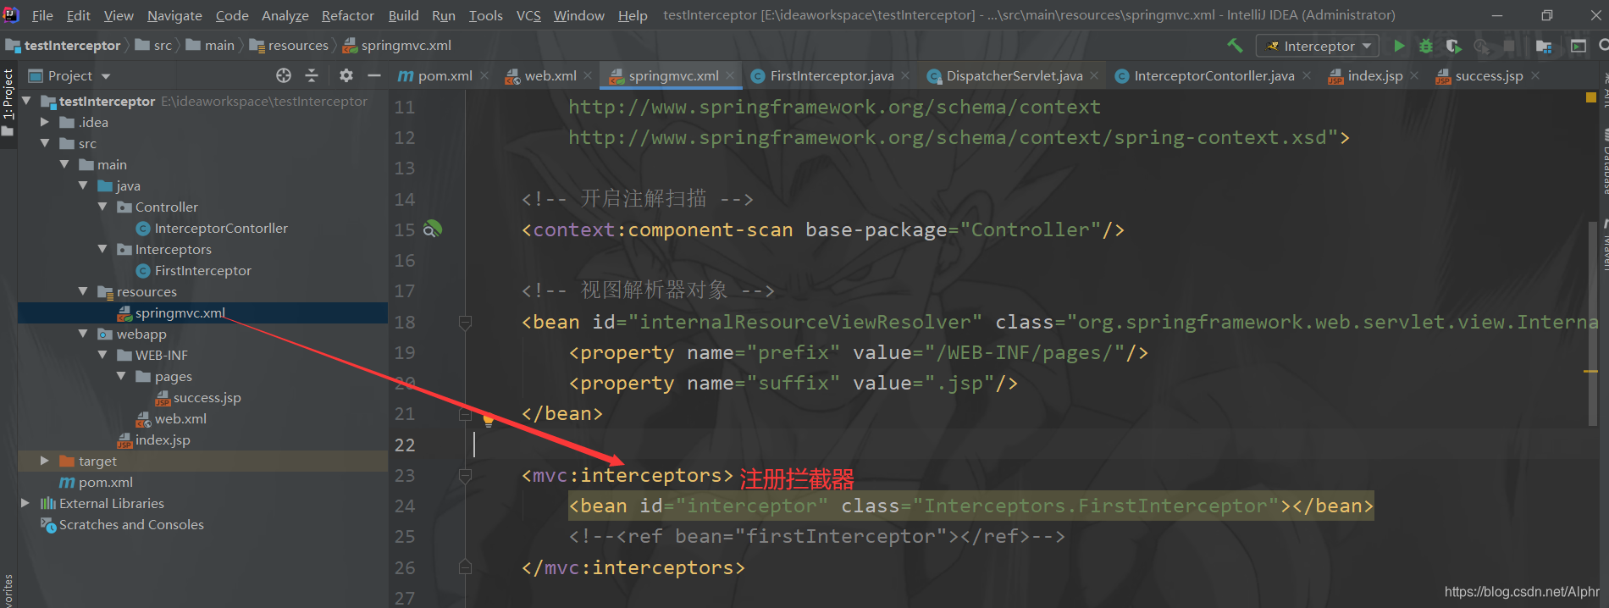Collapse the testInterceptor root node
The height and width of the screenshot is (608, 1609).
pos(26,101)
